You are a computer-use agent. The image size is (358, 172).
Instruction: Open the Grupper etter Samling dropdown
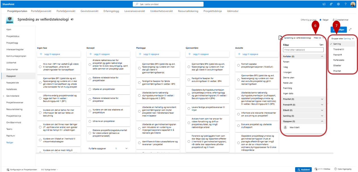pos(343,38)
